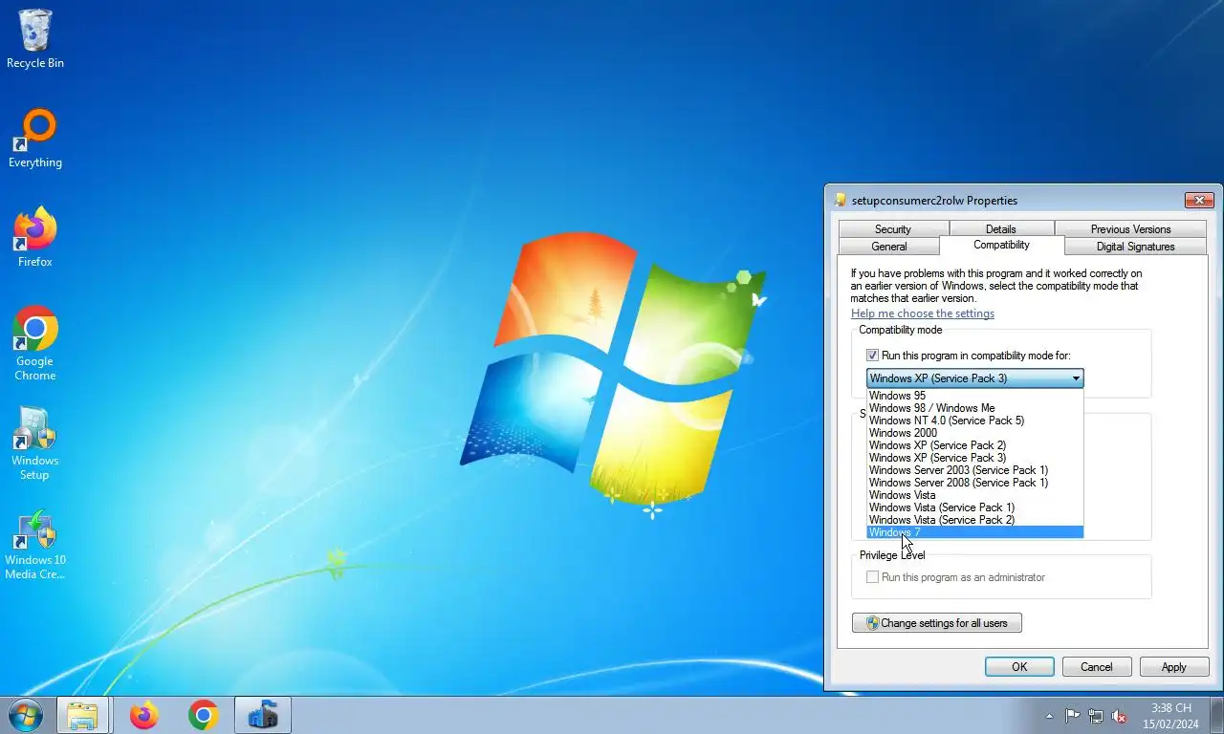Open the clock showing 3:38 CH
The image size is (1224, 734).
[1170, 716]
